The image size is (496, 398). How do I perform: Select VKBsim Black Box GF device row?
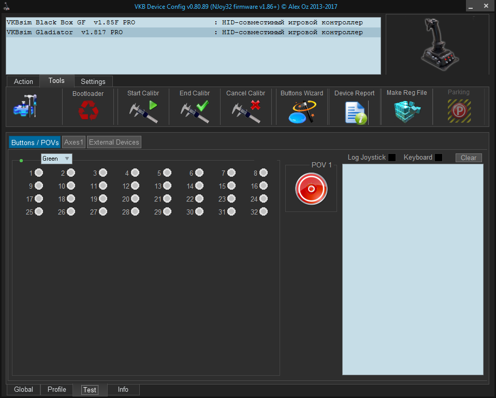[193, 22]
